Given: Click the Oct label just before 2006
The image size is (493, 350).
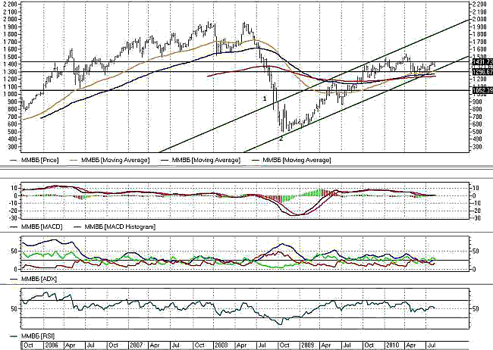Looking at the screenshot, I should 28,345.
